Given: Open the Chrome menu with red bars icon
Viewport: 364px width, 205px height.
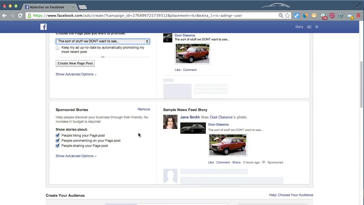Looking at the screenshot, I should (358, 16).
